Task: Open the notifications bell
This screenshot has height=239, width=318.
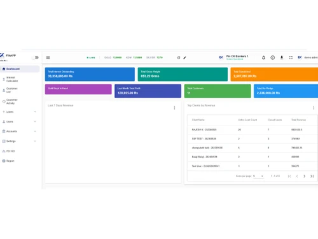Action: tap(263, 57)
